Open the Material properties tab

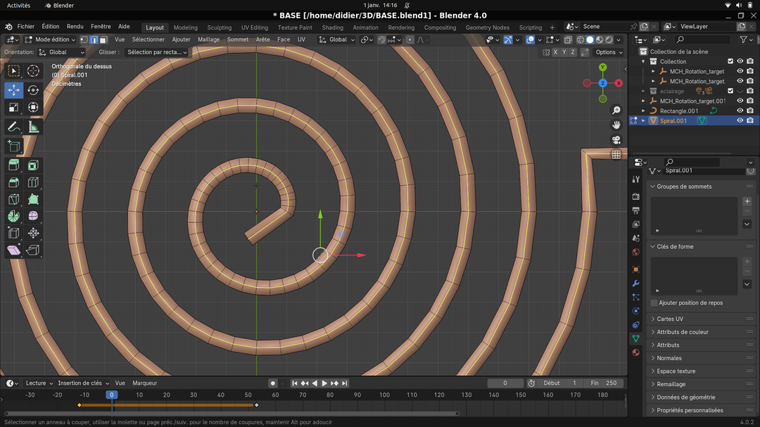(636, 352)
